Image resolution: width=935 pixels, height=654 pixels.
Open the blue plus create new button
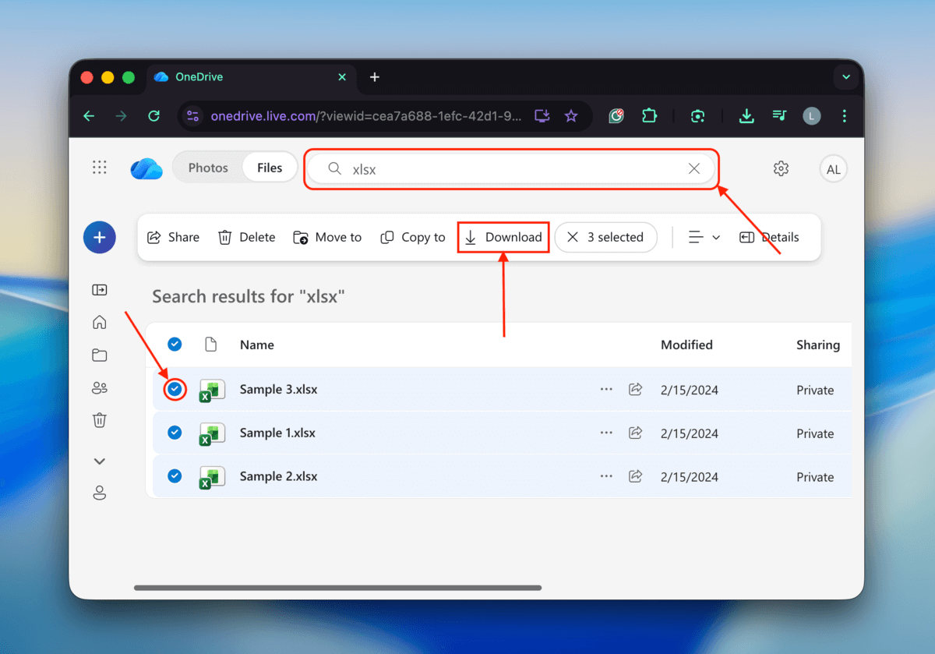tap(99, 237)
